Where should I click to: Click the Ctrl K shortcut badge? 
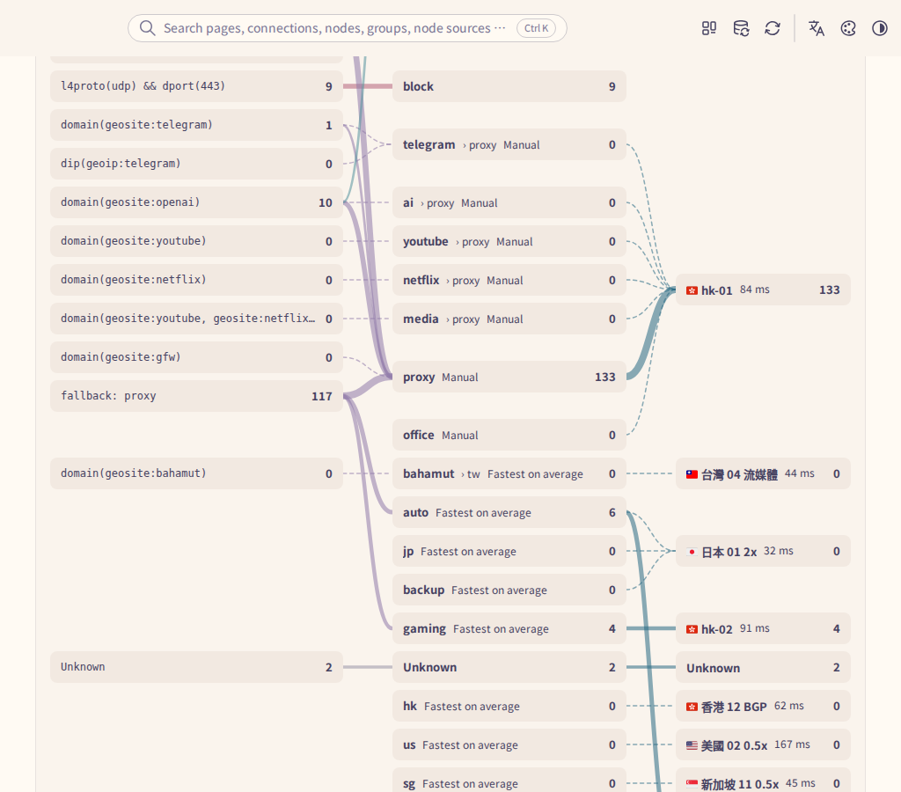point(536,28)
